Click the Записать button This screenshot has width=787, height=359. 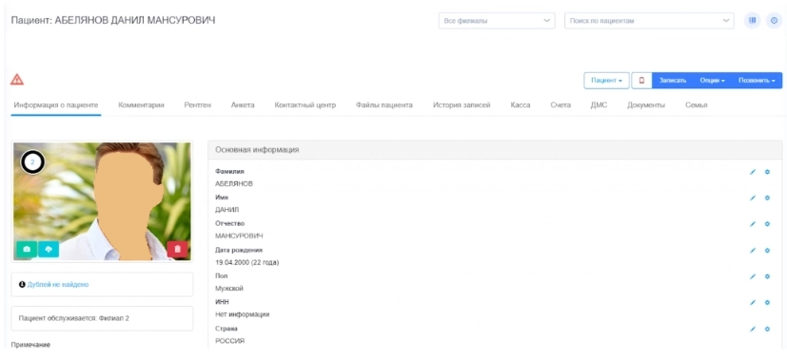point(673,81)
